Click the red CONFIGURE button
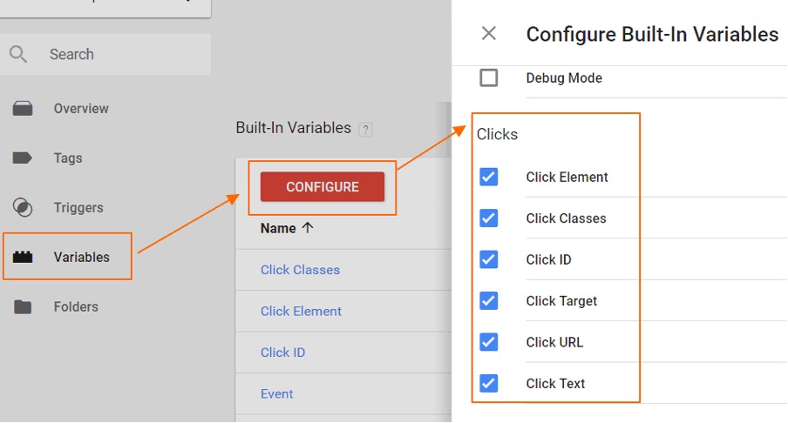Screen dimensions: 788x423 (323, 186)
